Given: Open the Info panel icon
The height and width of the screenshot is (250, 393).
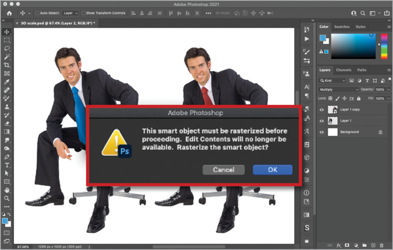Looking at the screenshot, I should coord(307,193).
